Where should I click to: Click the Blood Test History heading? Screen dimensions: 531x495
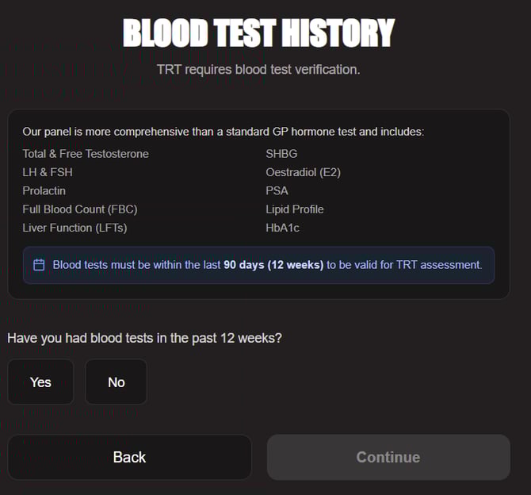pyautogui.click(x=258, y=33)
